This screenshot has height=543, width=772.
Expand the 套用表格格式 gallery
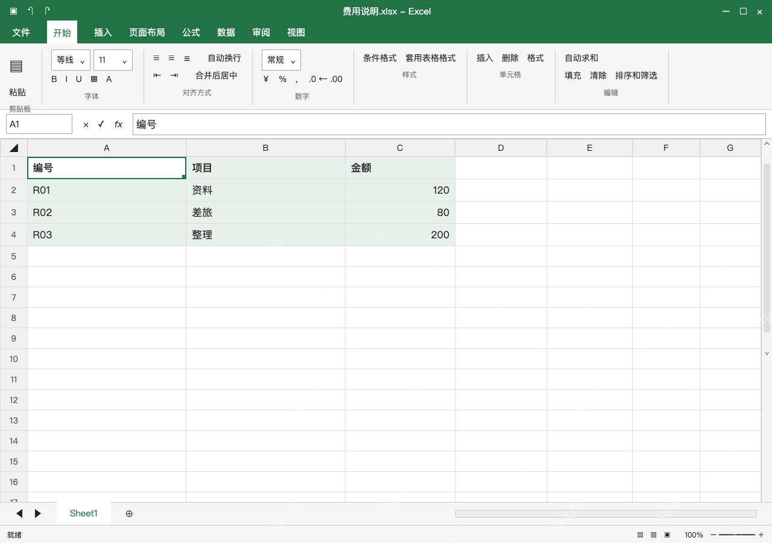pyautogui.click(x=431, y=58)
